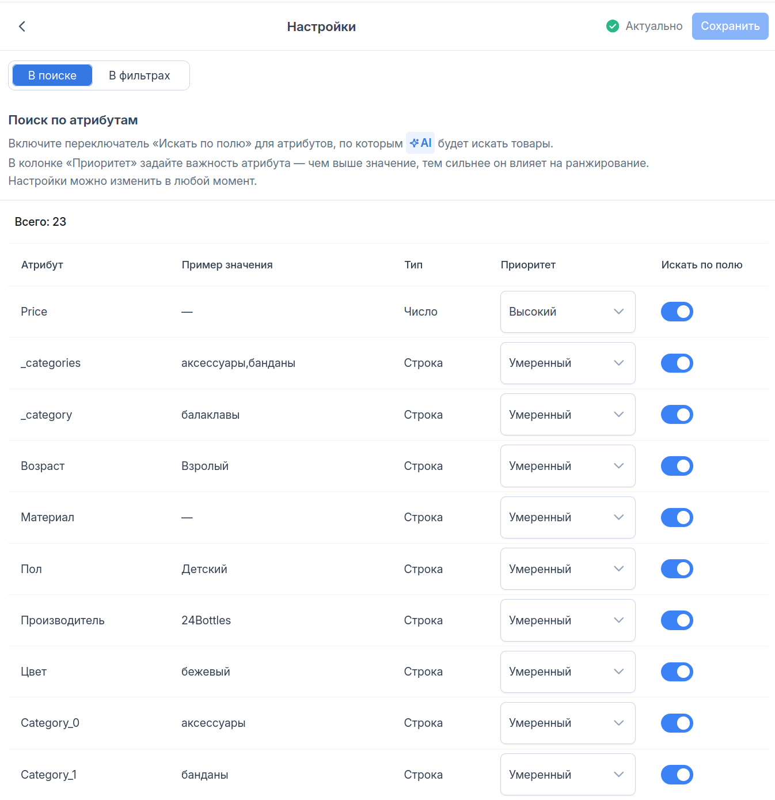Switch to the В фильтрах tab
The height and width of the screenshot is (800, 775).
pos(139,75)
